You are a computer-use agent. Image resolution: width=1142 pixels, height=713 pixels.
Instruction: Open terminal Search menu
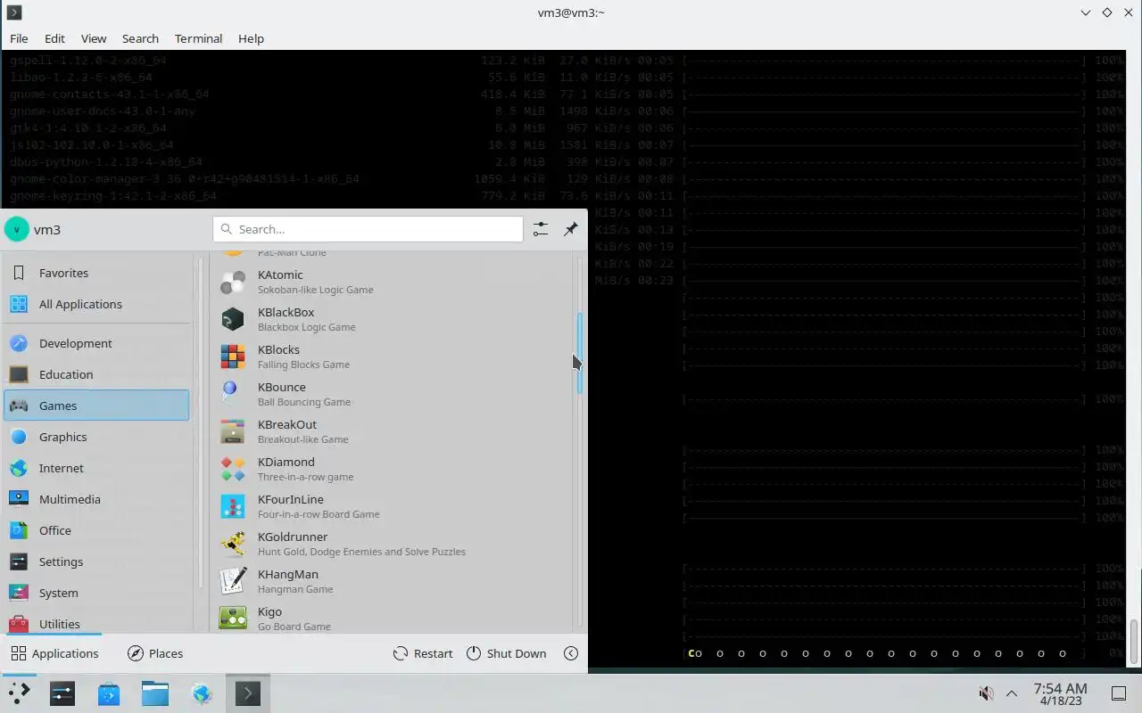[140, 38]
